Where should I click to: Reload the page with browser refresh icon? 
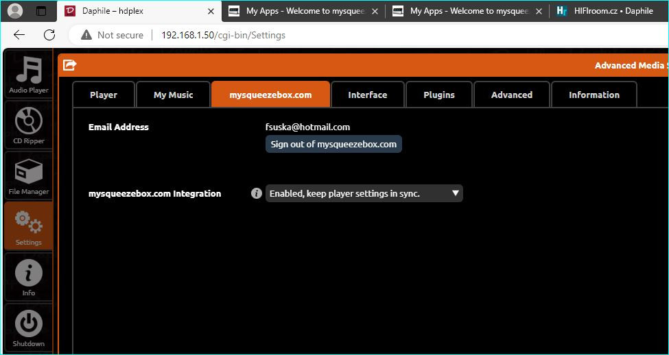49,35
